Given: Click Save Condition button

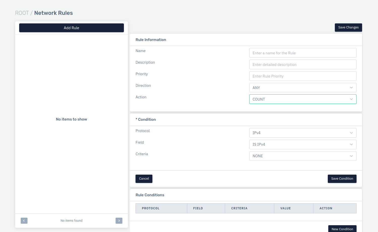Looking at the screenshot, I should (x=342, y=179).
